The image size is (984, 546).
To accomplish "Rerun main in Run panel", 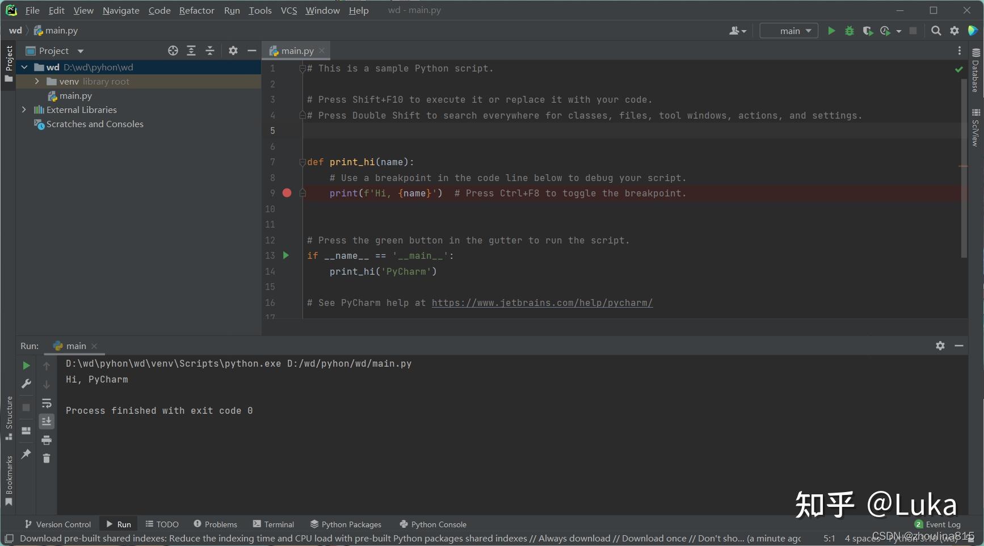I will [x=26, y=366].
